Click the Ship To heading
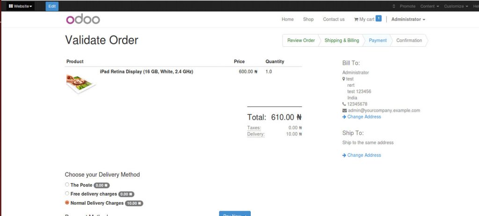The image size is (479, 216). (353, 133)
